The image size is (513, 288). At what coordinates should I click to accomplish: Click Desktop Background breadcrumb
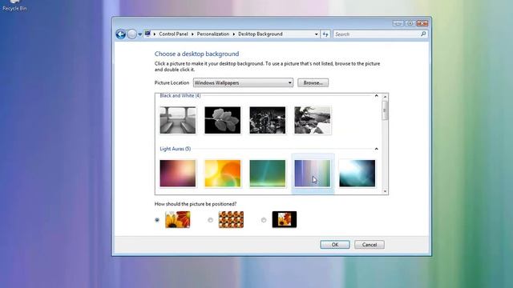click(260, 34)
